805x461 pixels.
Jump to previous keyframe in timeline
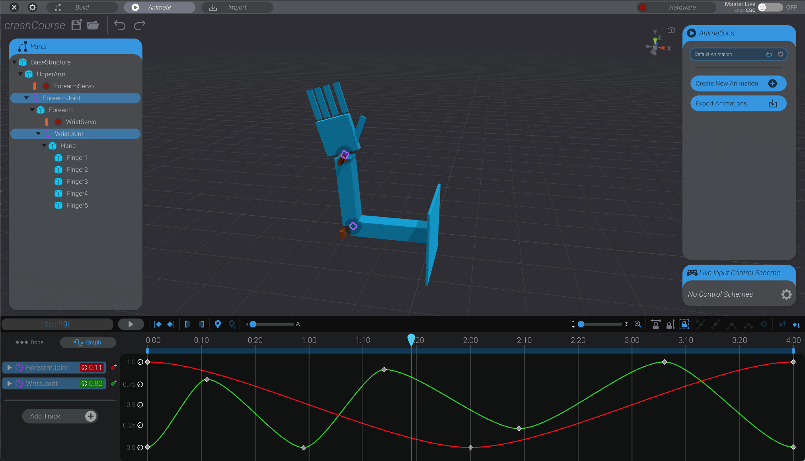pos(158,324)
